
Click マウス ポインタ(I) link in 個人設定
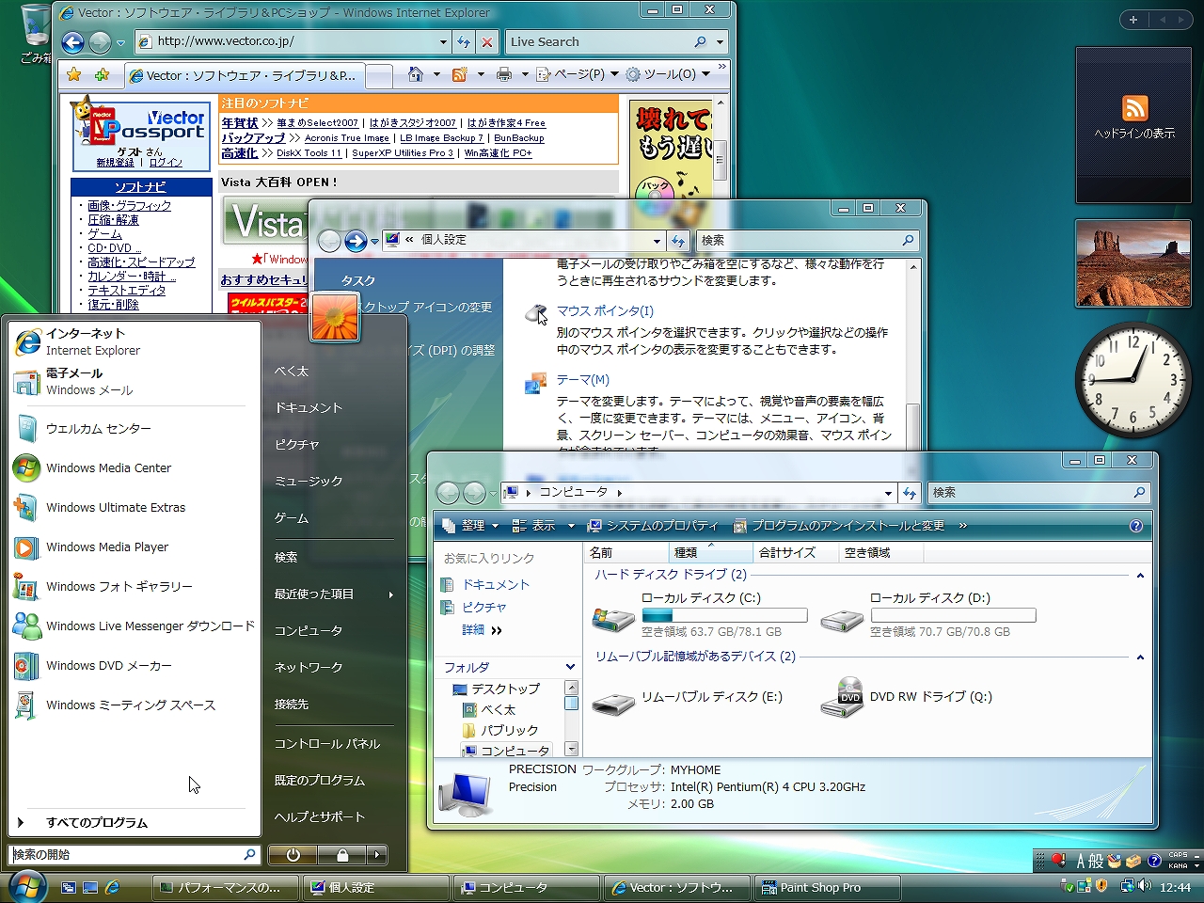point(605,311)
